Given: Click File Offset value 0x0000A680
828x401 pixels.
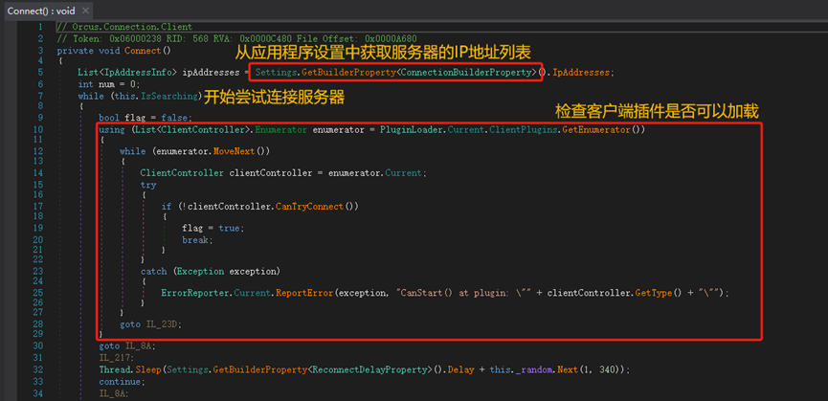Looking at the screenshot, I should tap(391, 38).
